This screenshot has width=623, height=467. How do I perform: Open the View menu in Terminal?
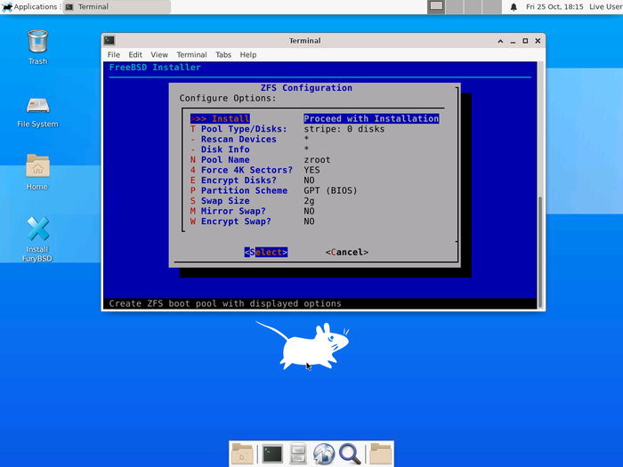[159, 55]
